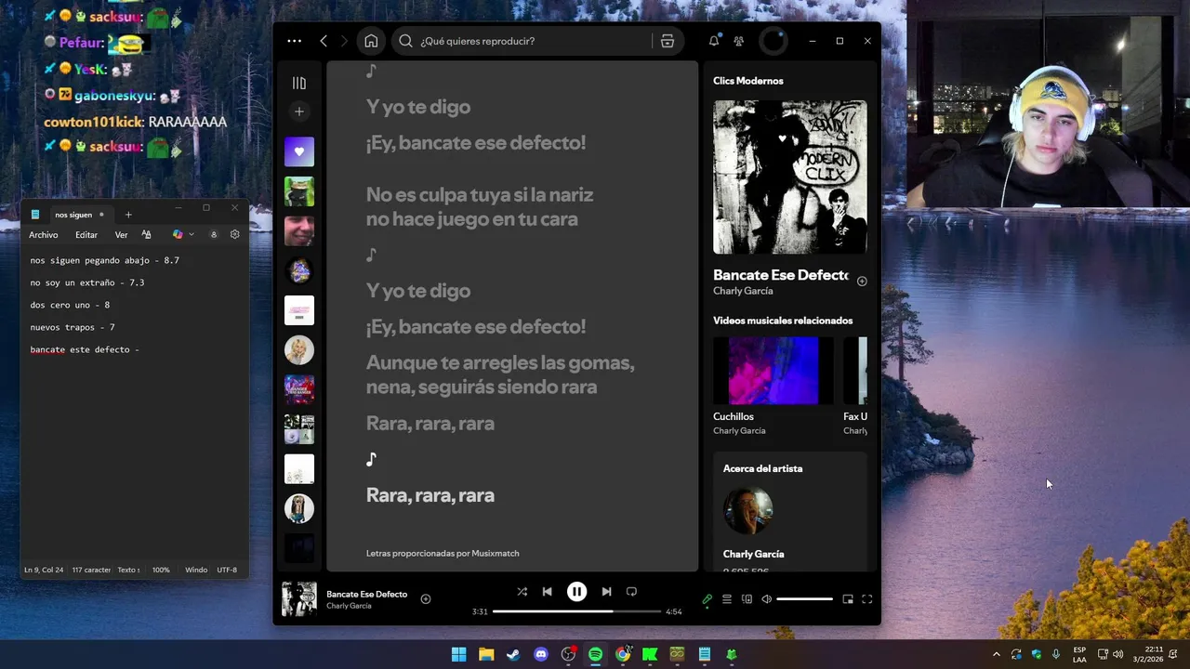Open Google Chrome from the taskbar
This screenshot has height=669, width=1190.
(623, 654)
